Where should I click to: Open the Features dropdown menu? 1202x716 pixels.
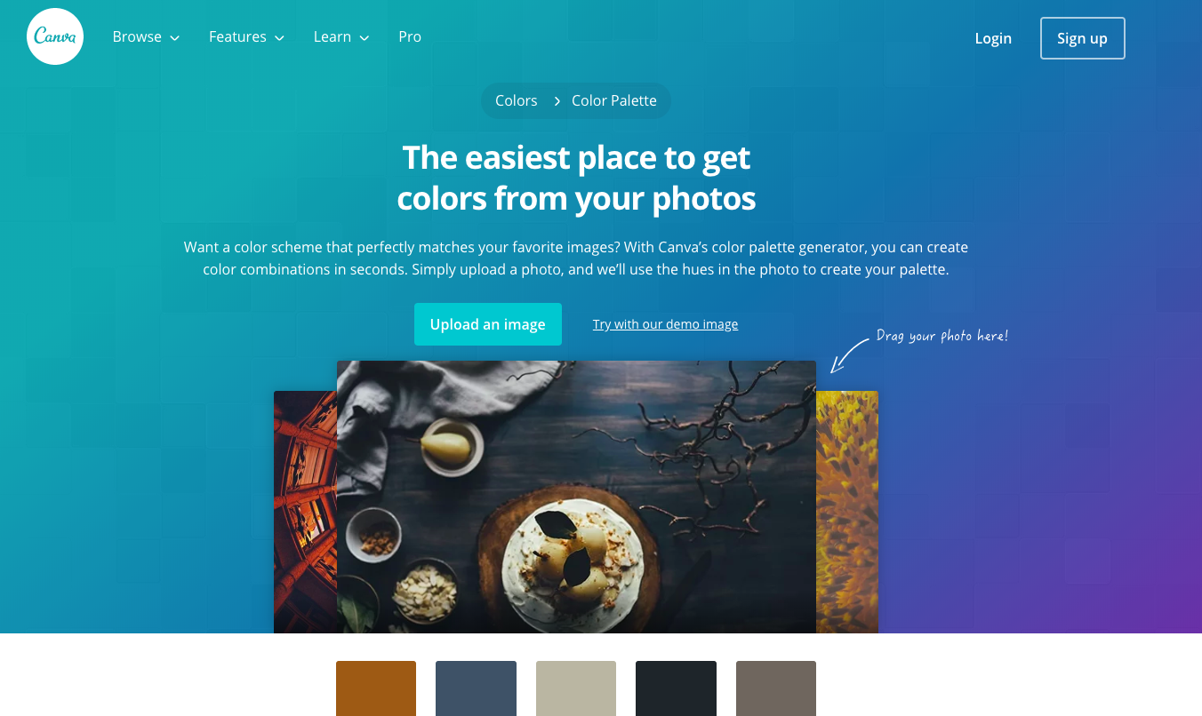(246, 37)
